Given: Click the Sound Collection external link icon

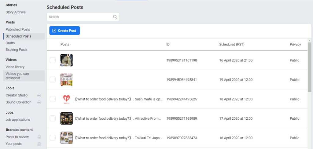Looking at the screenshot, I should pyautogui.click(x=39, y=102).
